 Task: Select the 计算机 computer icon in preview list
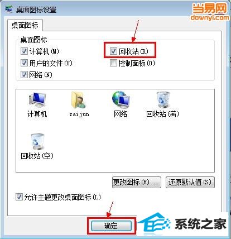point(37,101)
